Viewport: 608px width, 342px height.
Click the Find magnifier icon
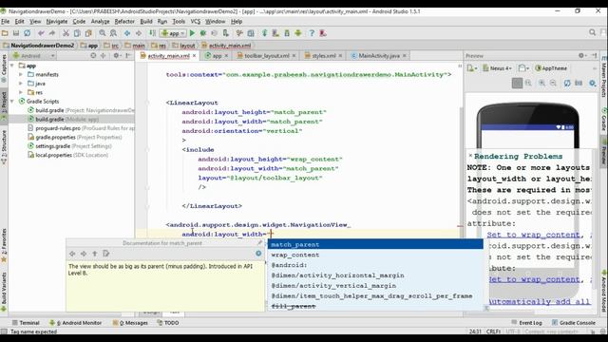click(x=103, y=33)
